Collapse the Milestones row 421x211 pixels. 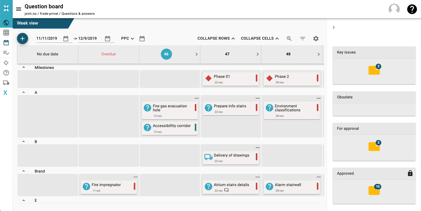(24, 67)
